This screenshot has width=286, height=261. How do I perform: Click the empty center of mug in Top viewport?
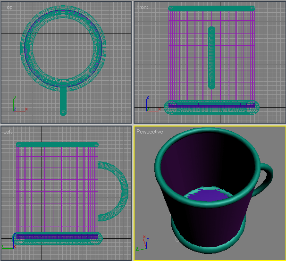tap(63, 46)
